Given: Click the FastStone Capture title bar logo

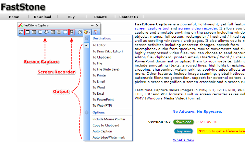Looking at the screenshot, I should 20,25.
